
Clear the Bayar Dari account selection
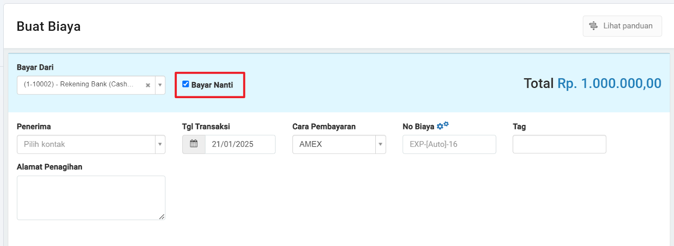coord(148,85)
